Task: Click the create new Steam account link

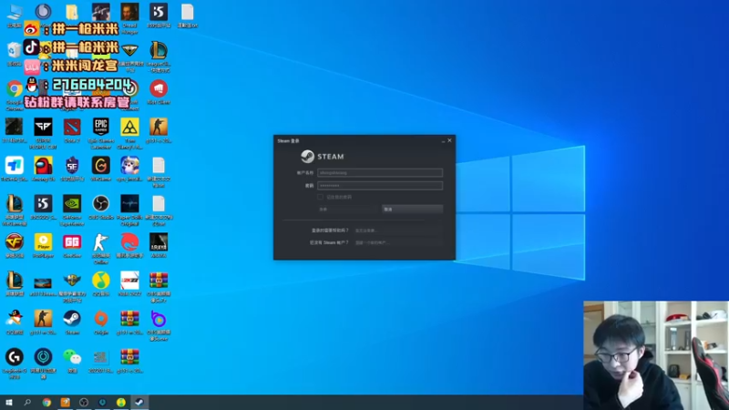Action: pyautogui.click(x=372, y=242)
